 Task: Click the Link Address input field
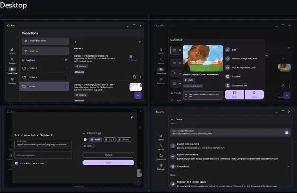tap(43, 145)
